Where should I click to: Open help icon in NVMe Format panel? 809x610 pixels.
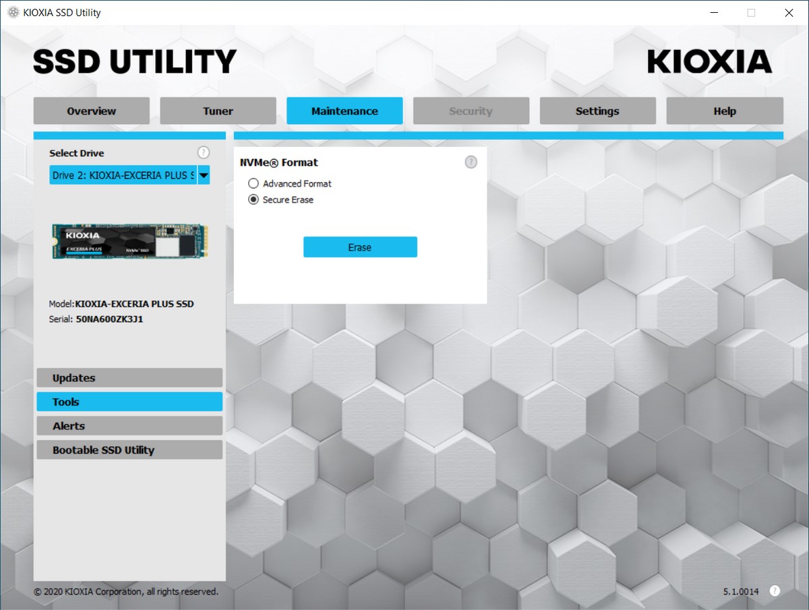(x=471, y=162)
